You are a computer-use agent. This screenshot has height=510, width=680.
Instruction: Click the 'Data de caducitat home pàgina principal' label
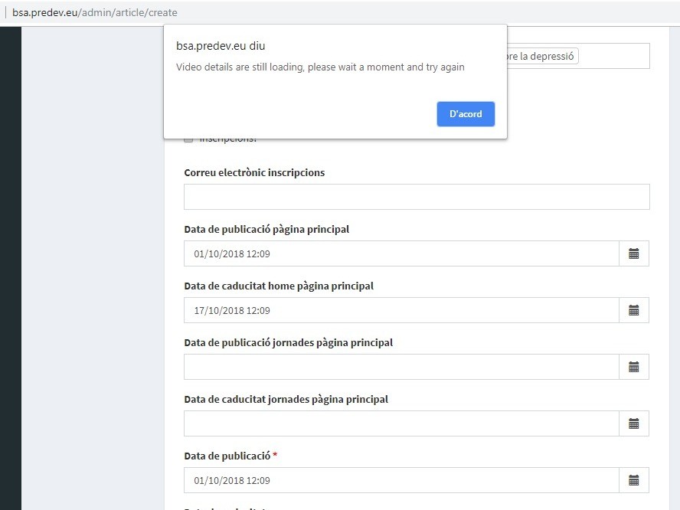point(279,286)
